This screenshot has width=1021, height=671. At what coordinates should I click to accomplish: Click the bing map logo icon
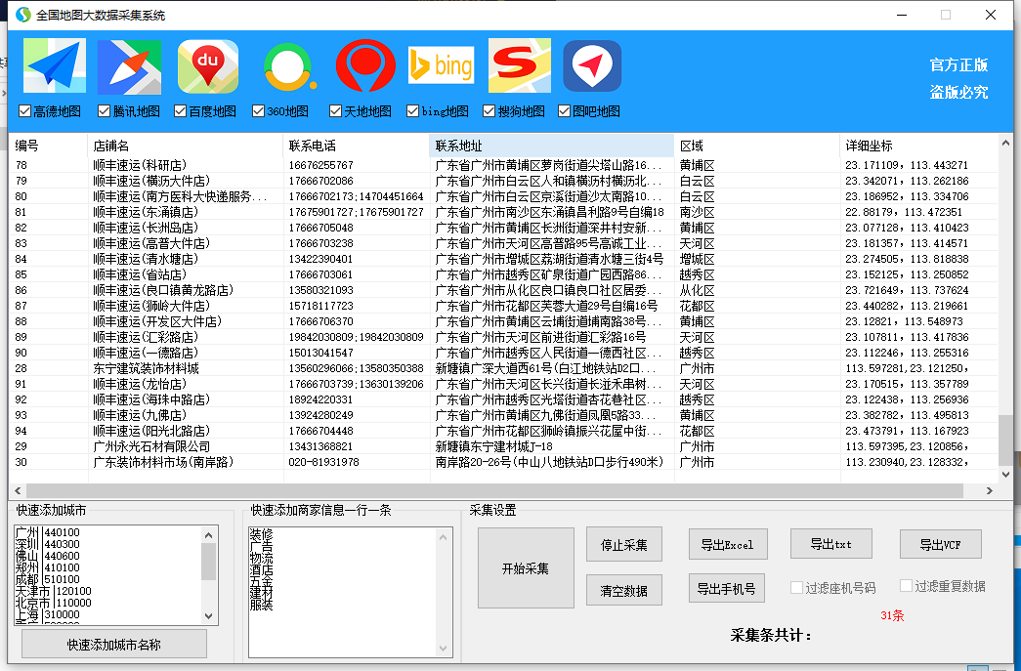(441, 65)
